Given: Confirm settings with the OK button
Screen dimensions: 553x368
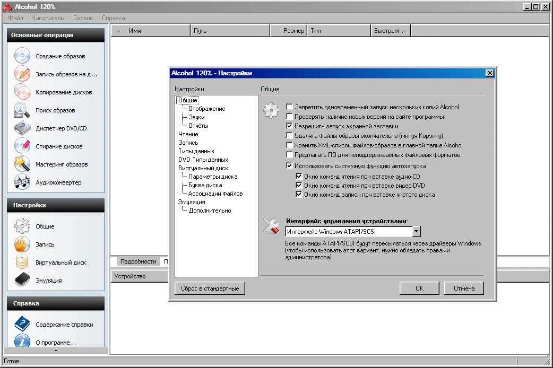Looking at the screenshot, I should (419, 288).
